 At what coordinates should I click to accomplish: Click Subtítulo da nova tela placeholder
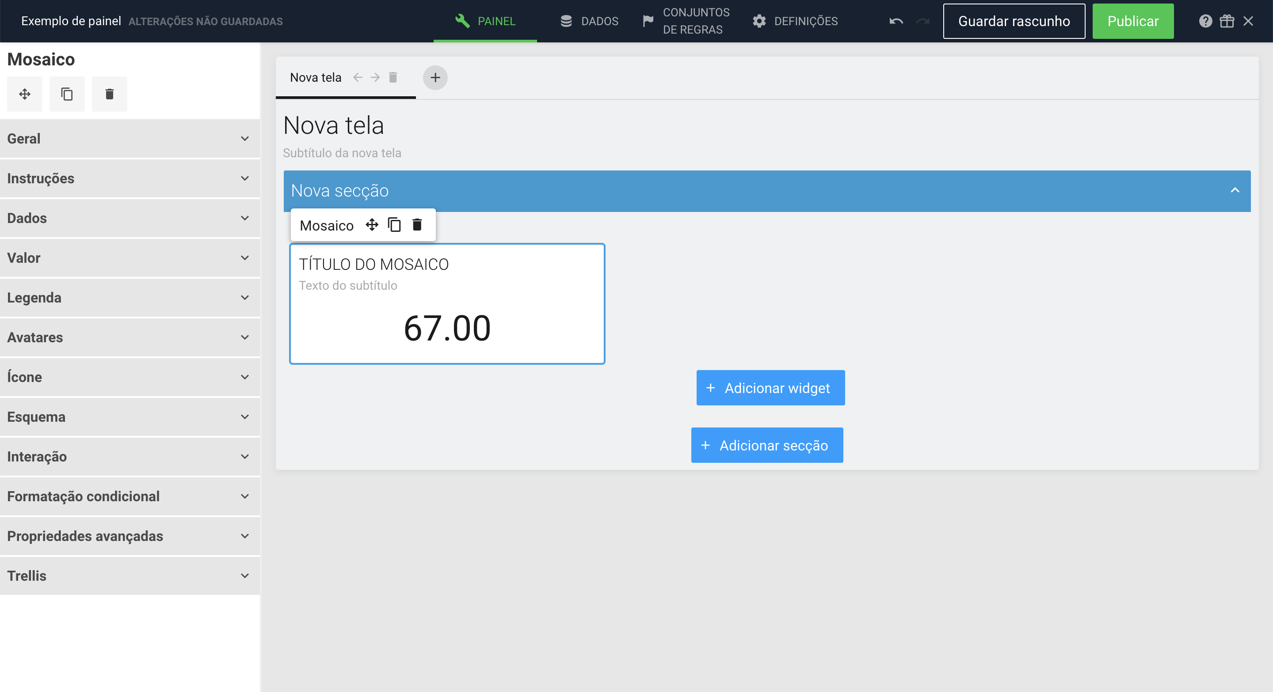[x=342, y=153]
